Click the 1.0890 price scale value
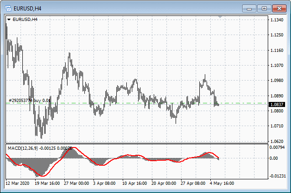 [x=277, y=96]
